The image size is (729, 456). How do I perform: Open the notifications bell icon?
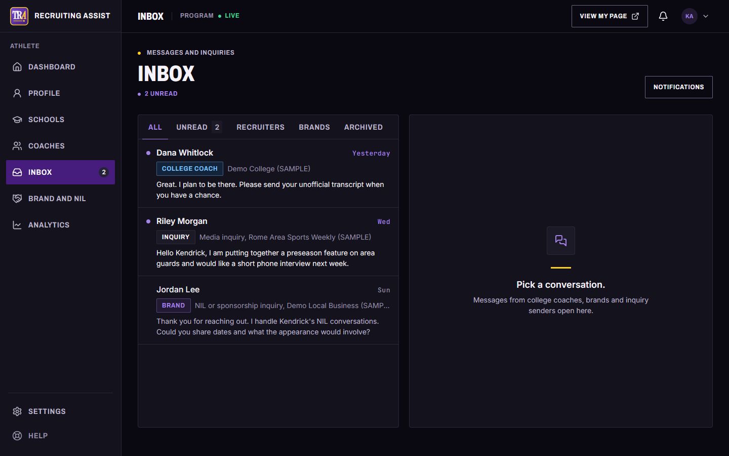pyautogui.click(x=663, y=16)
